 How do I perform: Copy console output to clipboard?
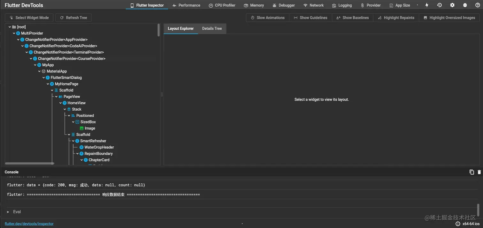click(x=472, y=172)
